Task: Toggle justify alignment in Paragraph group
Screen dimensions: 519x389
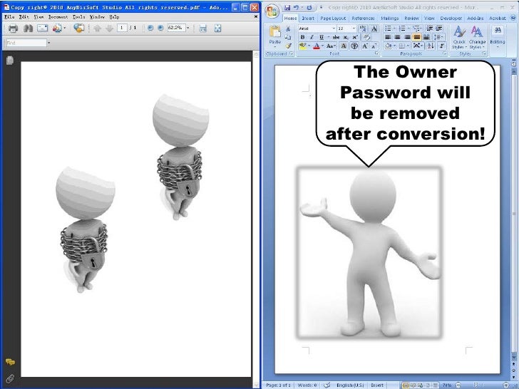Action: [417, 37]
